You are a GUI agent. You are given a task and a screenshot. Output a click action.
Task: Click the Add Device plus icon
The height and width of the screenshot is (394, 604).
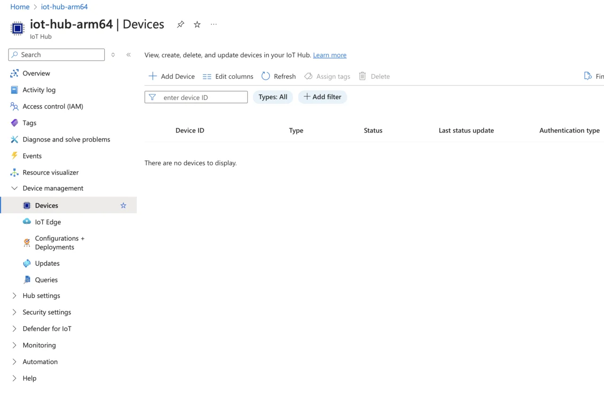pos(153,76)
